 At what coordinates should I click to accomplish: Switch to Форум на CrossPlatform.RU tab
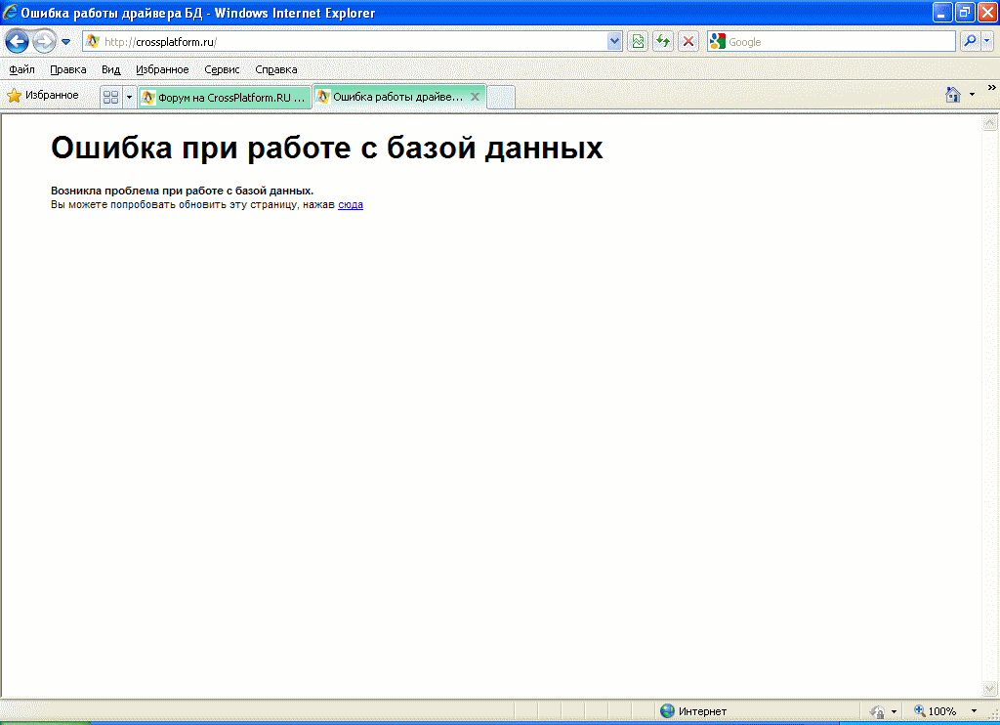click(x=225, y=98)
